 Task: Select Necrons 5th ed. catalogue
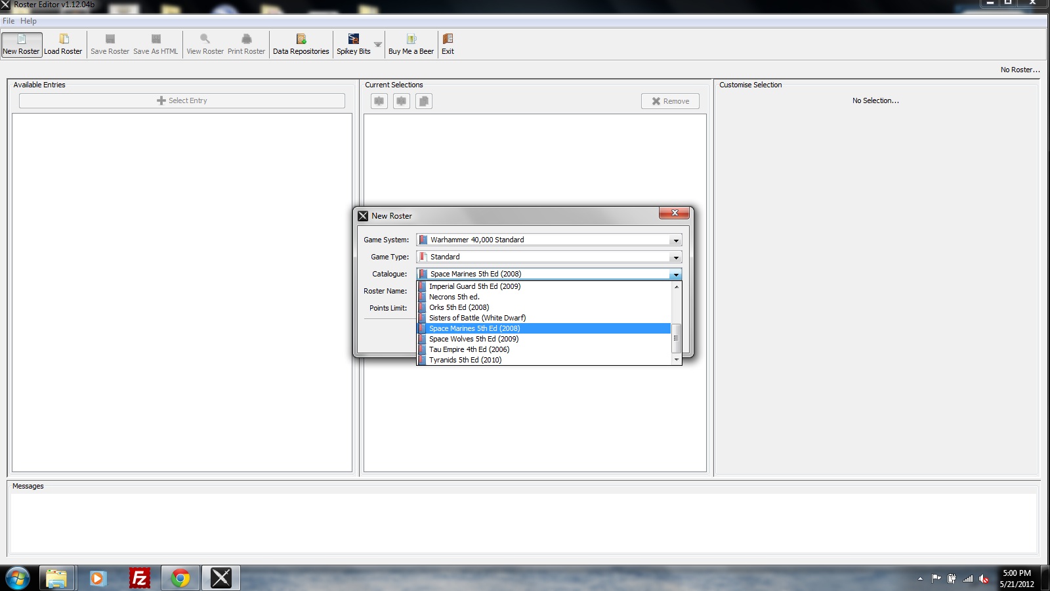(x=544, y=297)
